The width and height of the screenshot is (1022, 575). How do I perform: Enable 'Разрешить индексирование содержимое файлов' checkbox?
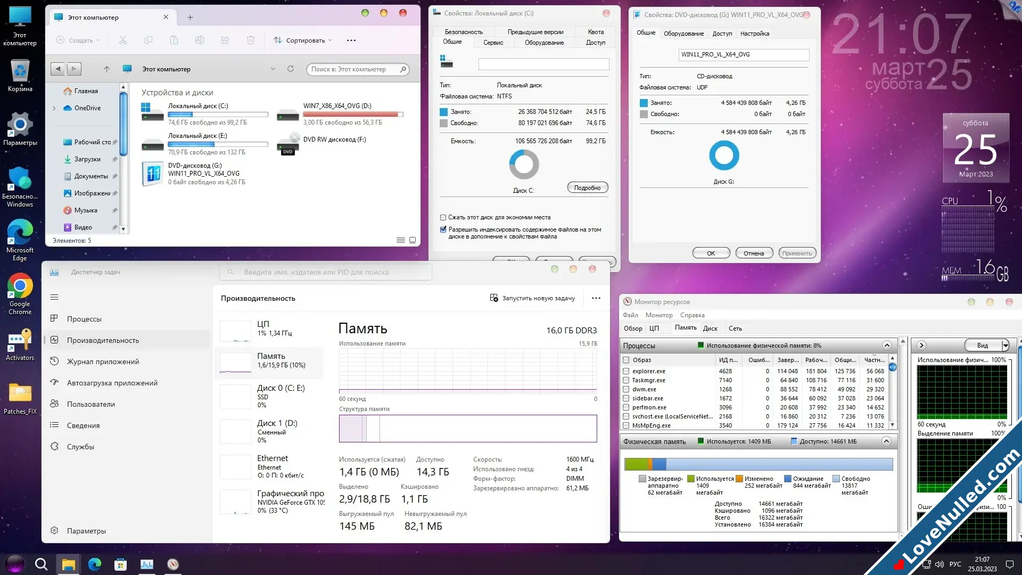click(x=443, y=229)
